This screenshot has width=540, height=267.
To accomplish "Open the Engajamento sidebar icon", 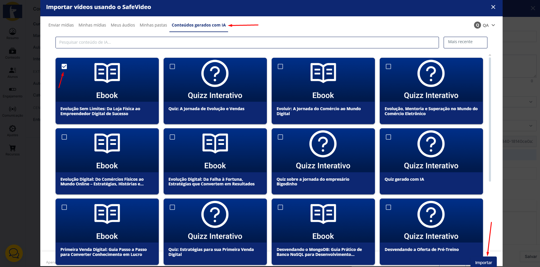I will point(13,90).
